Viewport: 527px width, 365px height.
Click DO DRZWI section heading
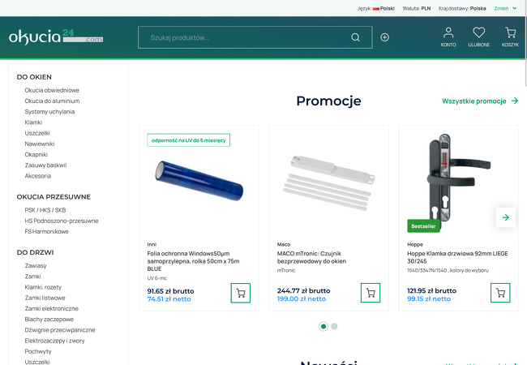click(35, 252)
